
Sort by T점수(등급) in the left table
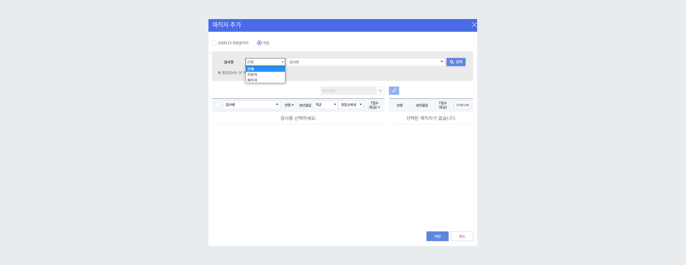374,105
